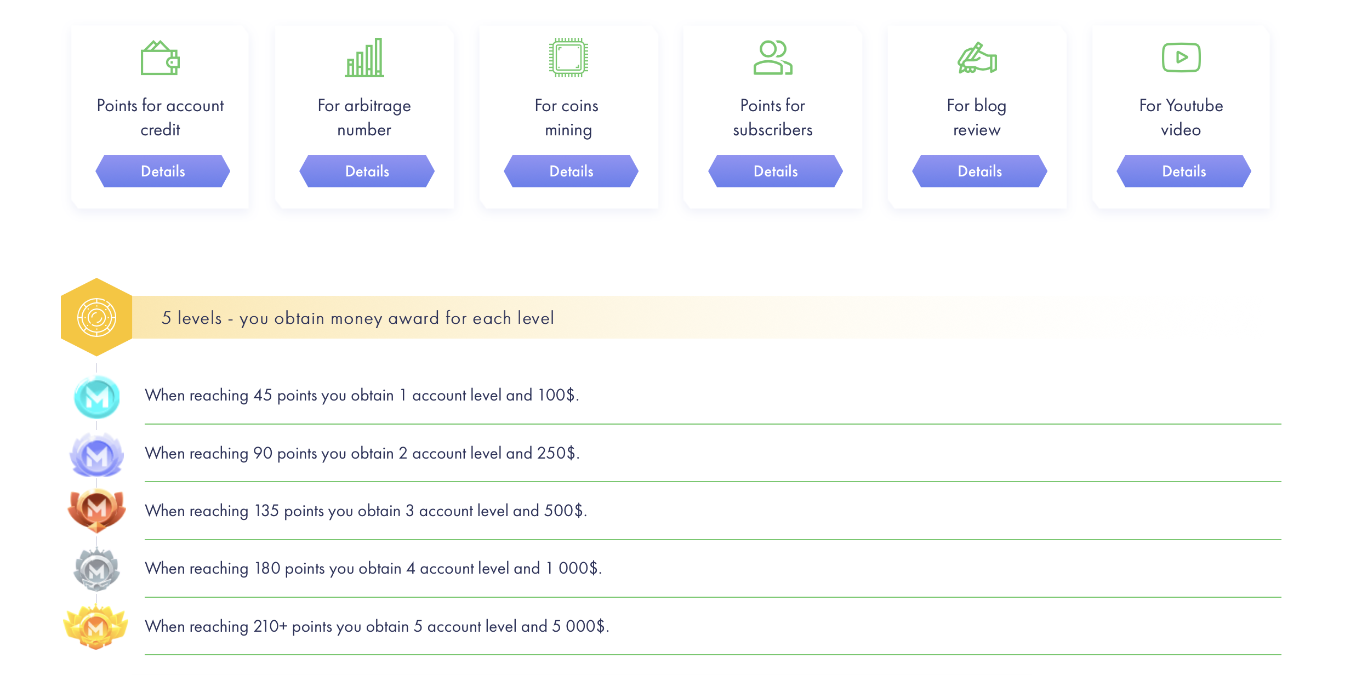
Task: Click 'For blog review' title
Action: coord(977,117)
